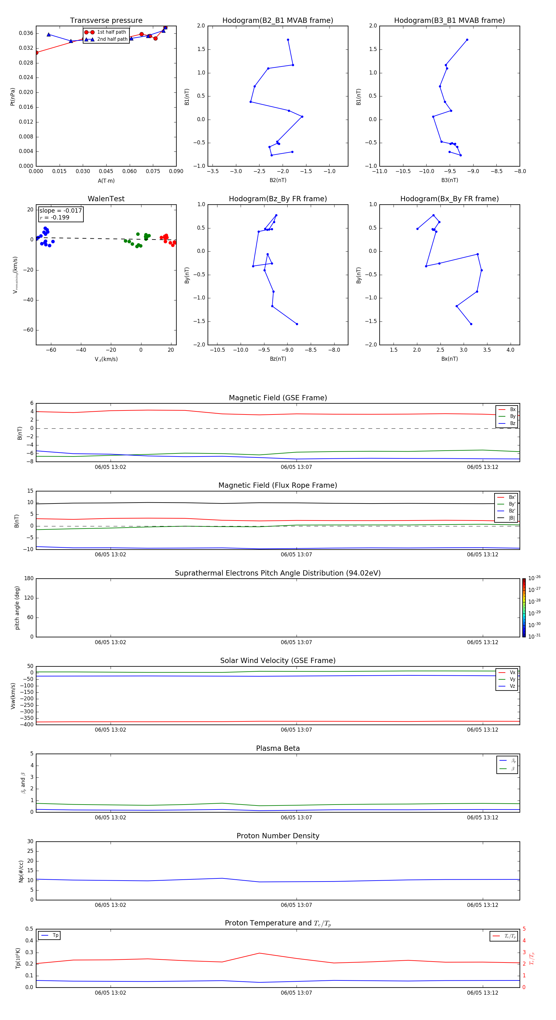This screenshot has width=556, height=1020.
Task: Click the Vx legend entry in Solar Wind Velocity
Action: [x=507, y=672]
